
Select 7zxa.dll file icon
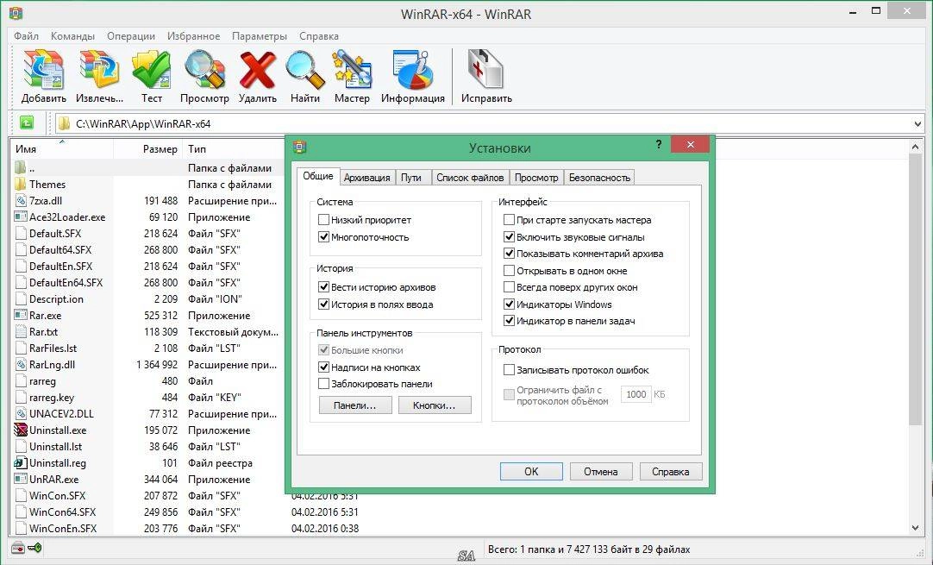click(20, 201)
